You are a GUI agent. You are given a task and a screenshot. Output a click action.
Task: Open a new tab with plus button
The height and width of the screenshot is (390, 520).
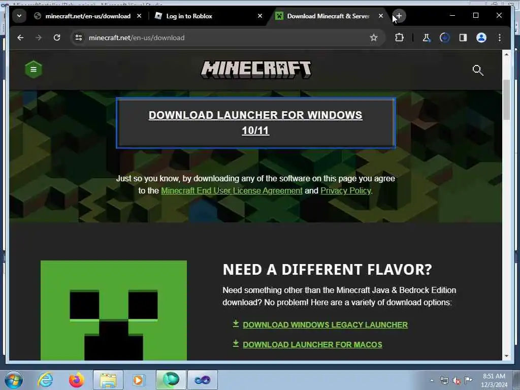399,16
